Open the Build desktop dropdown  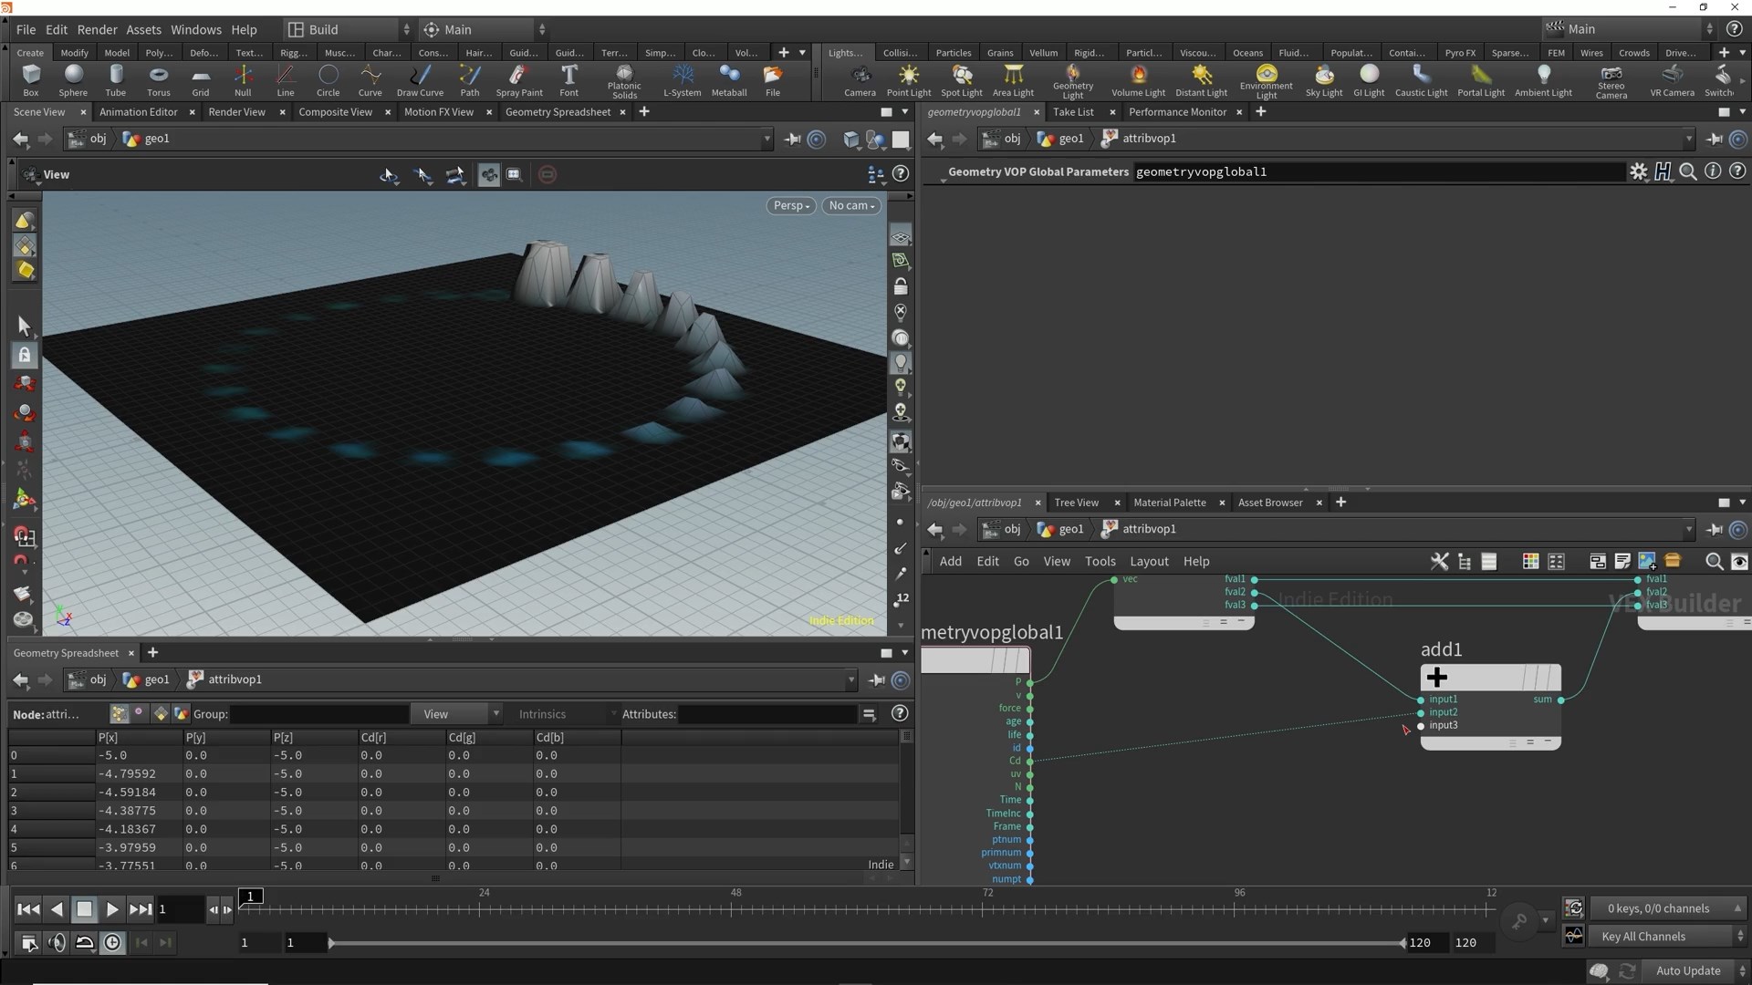[x=348, y=29]
